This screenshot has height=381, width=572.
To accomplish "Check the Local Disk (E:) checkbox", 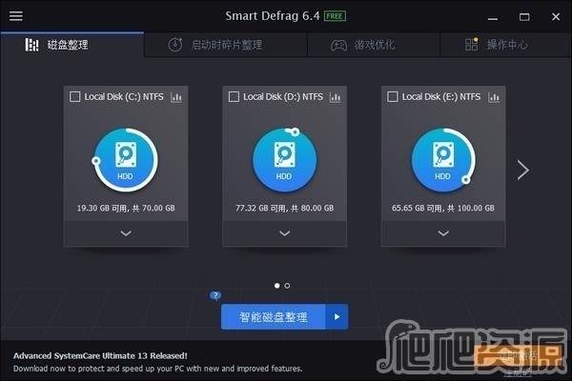I will (x=392, y=96).
